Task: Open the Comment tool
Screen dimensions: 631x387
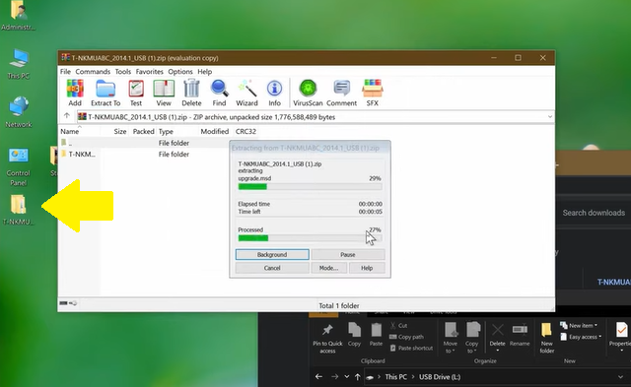Action: point(342,93)
